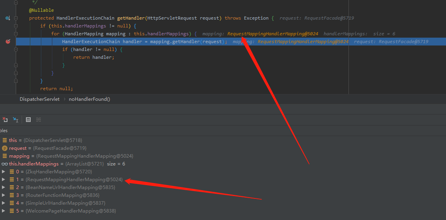The height and width of the screenshot is (220, 446).
Task: Expand list element 2 BeanNameUrlHandlerMapping
Action: tap(4, 187)
